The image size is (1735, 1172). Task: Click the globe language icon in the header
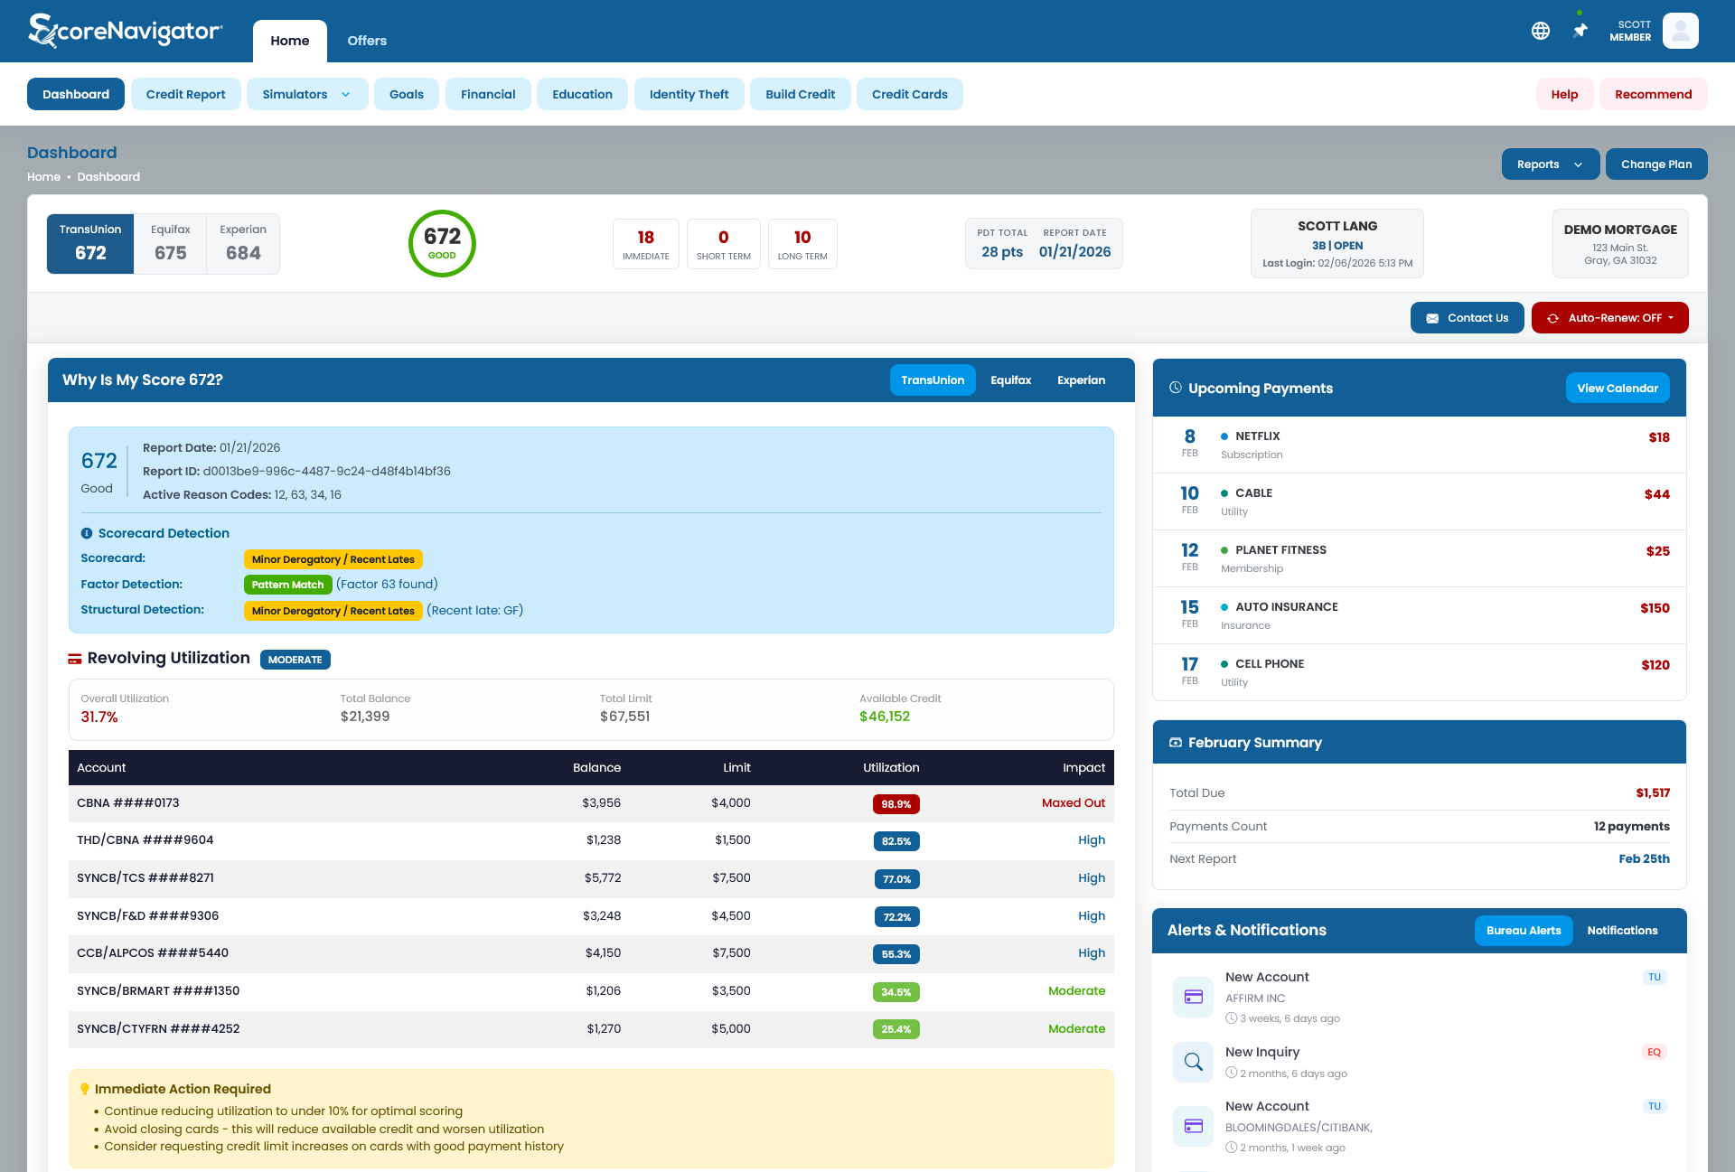pyautogui.click(x=1542, y=30)
